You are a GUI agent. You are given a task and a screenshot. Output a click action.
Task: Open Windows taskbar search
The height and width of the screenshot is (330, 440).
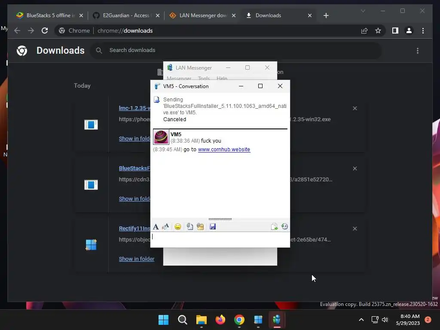pos(182,320)
